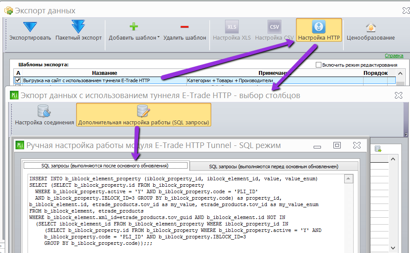410x253 pixels.
Task: Expand the выбор столбцов toolbar overflow arrow
Action: [406, 135]
